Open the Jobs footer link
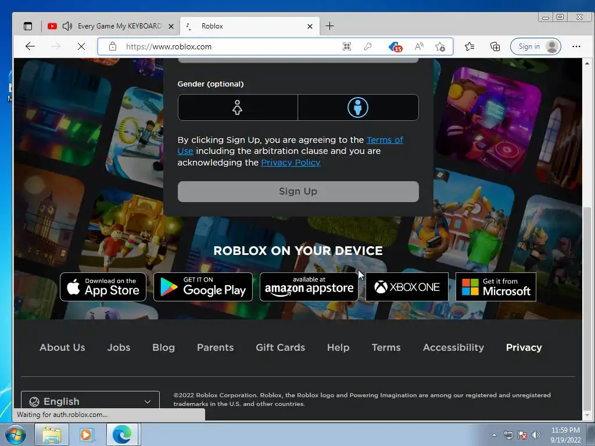This screenshot has width=595, height=446. pos(119,347)
